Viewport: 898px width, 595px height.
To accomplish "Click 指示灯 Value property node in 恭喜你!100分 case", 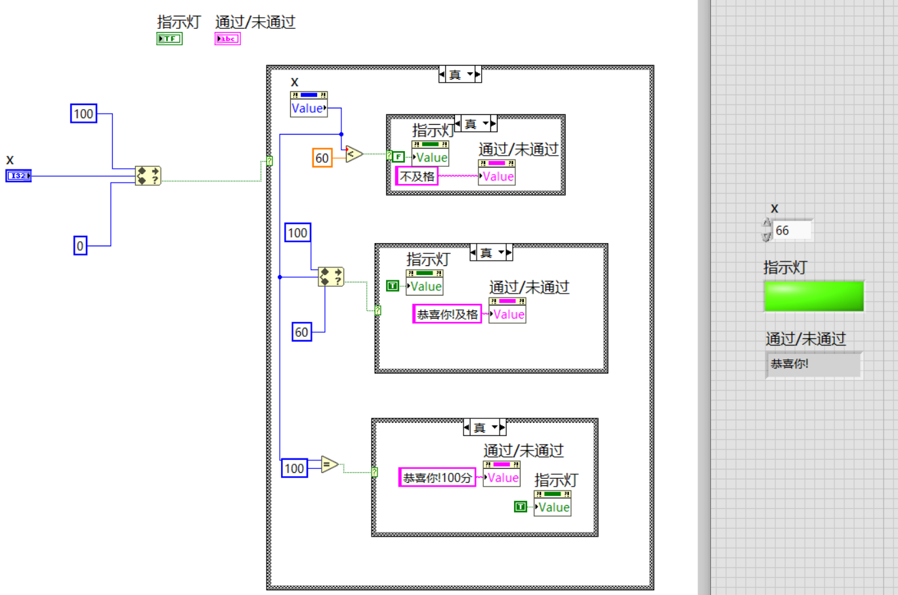I will click(x=553, y=504).
